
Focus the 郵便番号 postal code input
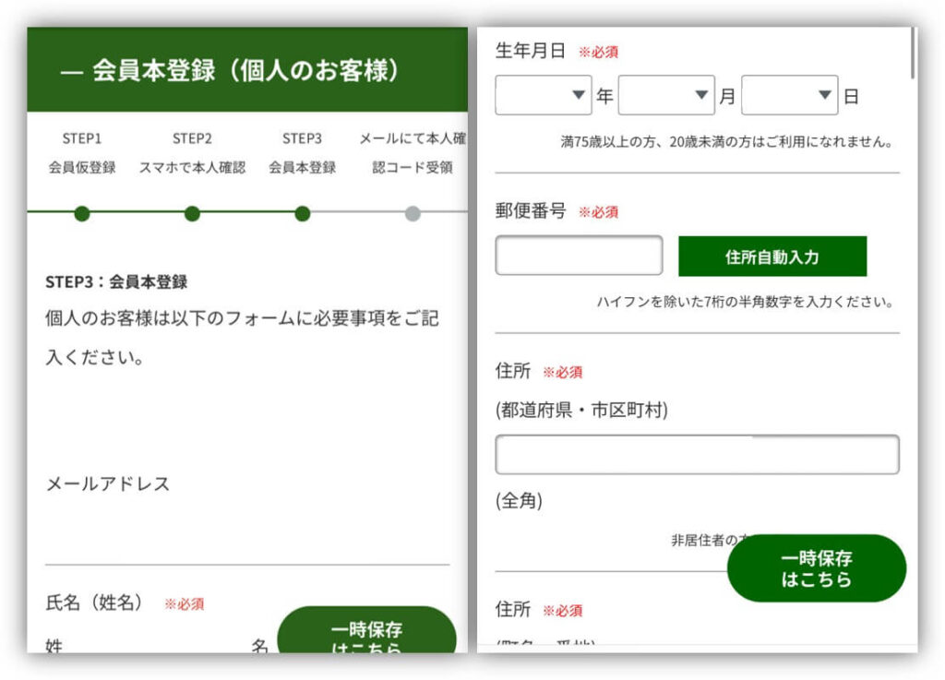tap(579, 256)
